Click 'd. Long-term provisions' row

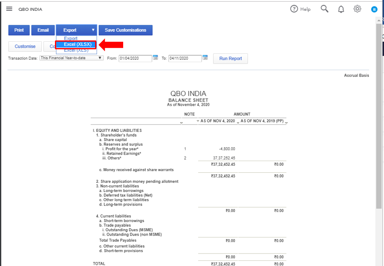tap(120, 205)
